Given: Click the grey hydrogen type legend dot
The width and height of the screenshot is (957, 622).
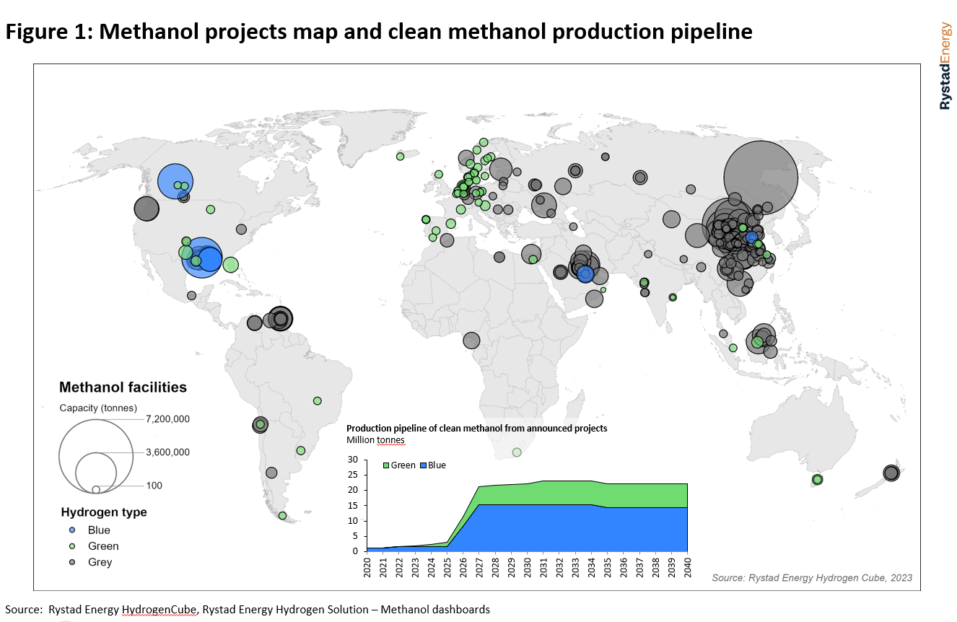Looking at the screenshot, I should [71, 561].
